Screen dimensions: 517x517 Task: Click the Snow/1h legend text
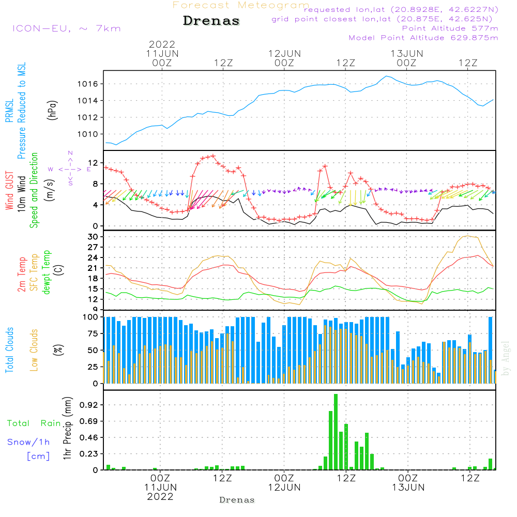[28, 442]
